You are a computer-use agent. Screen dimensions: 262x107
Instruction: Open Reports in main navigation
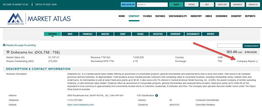(250, 16)
